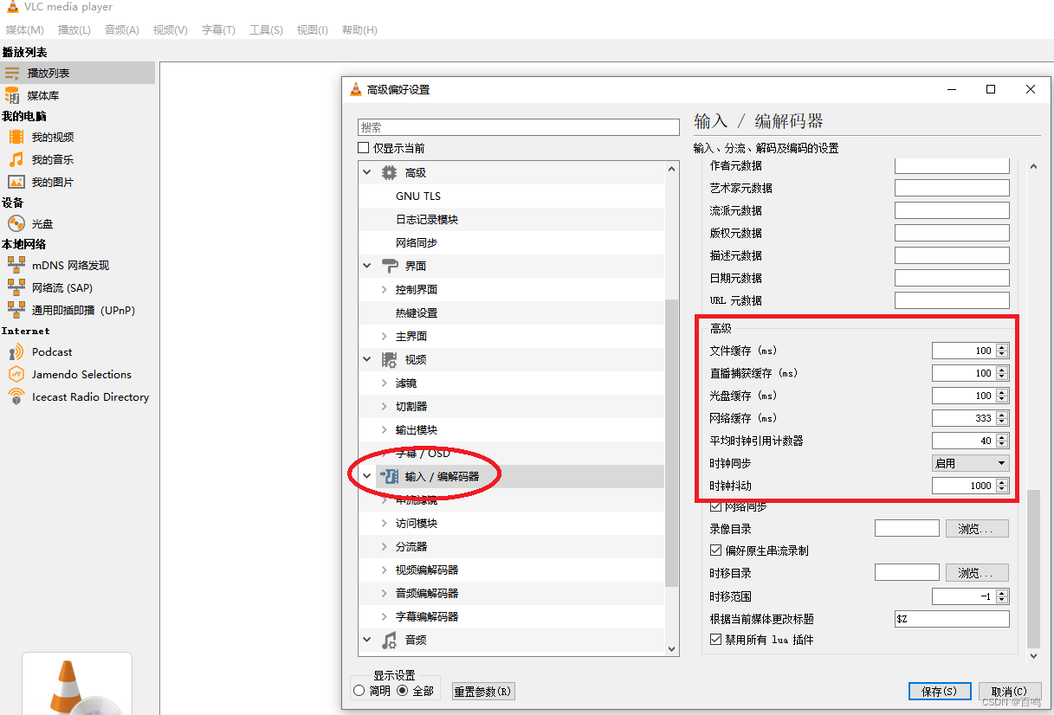Open the 工具(S) menu
1054x715 pixels.
(266, 30)
